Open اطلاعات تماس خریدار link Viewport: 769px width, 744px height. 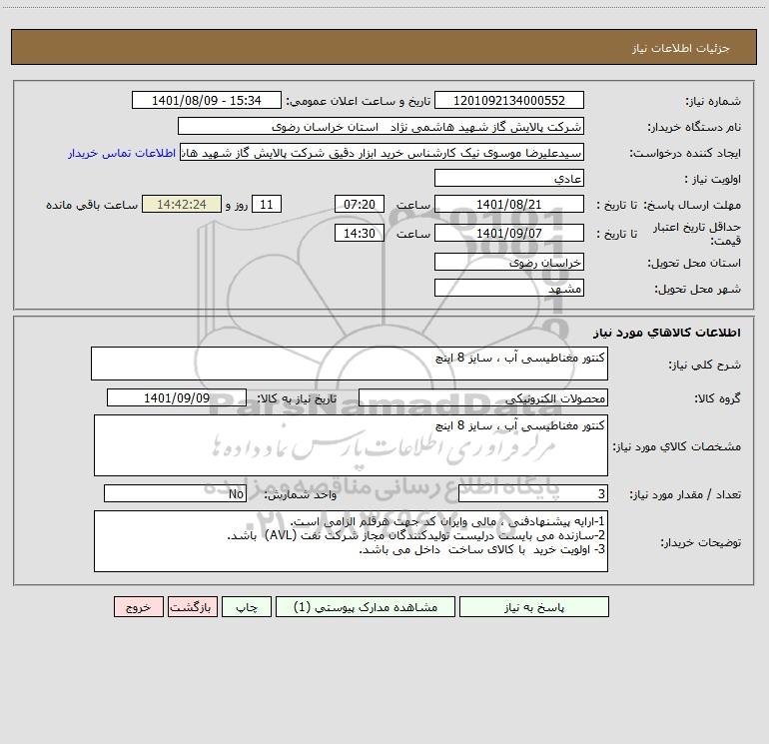click(122, 153)
